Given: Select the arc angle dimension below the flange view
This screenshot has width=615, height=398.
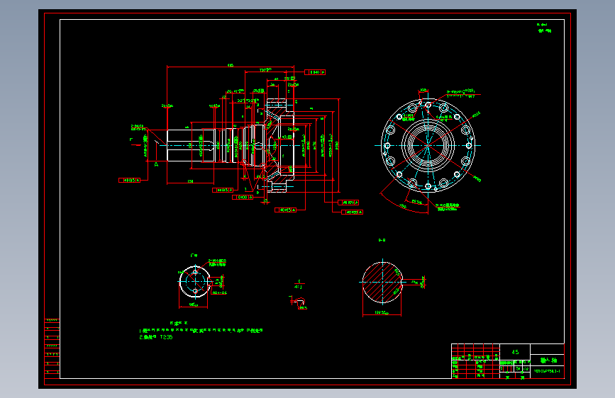Looking at the screenshot, I should point(403,206).
